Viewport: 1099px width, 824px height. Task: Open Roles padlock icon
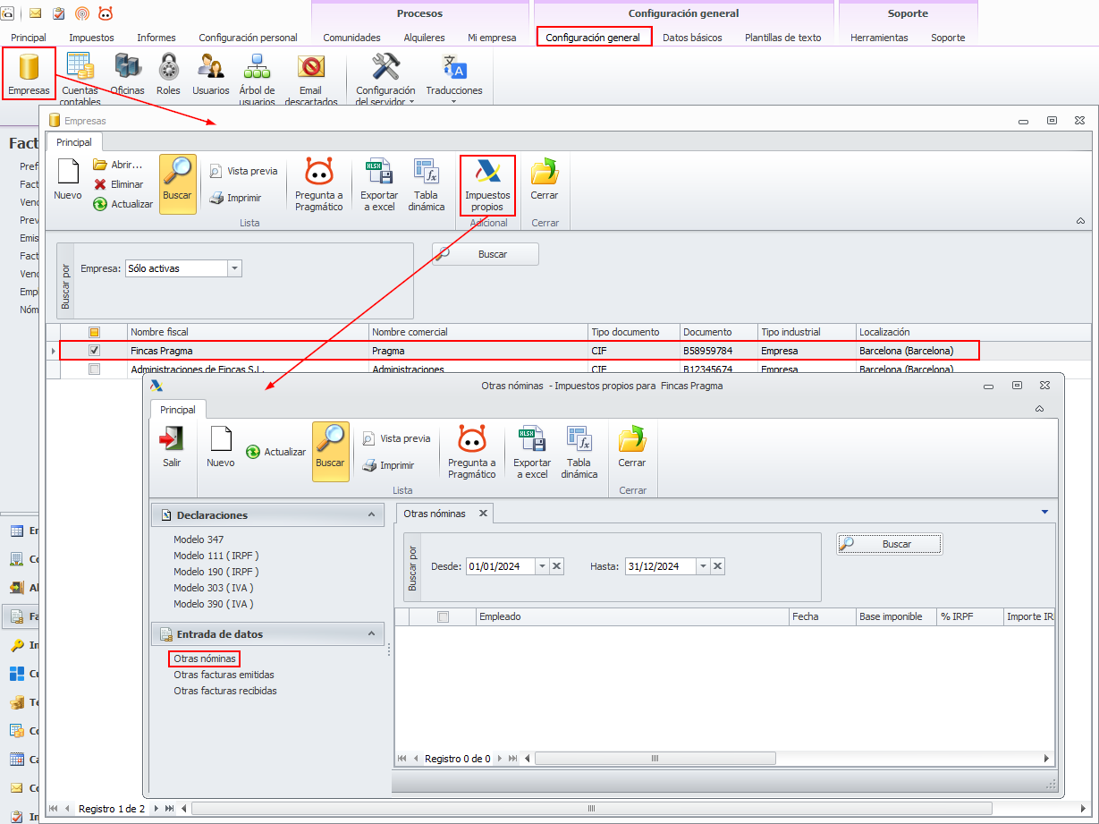pos(168,73)
